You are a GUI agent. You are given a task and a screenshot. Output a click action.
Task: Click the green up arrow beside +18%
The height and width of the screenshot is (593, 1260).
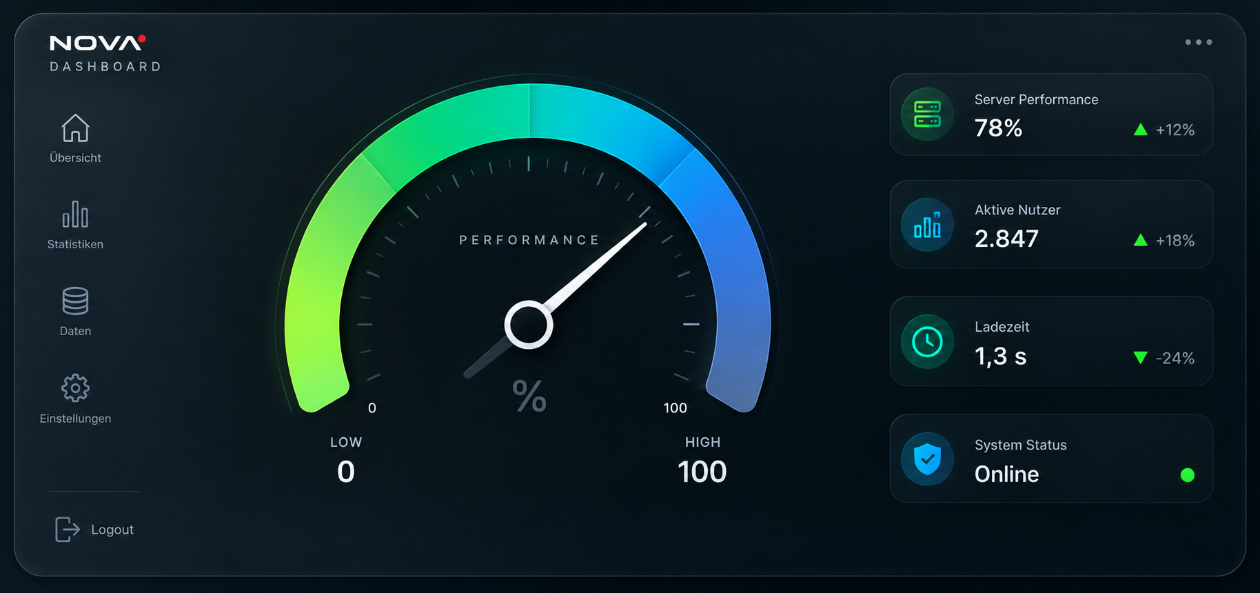(1141, 240)
